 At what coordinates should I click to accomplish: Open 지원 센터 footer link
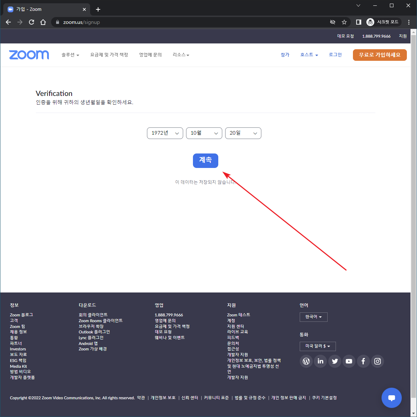235,326
